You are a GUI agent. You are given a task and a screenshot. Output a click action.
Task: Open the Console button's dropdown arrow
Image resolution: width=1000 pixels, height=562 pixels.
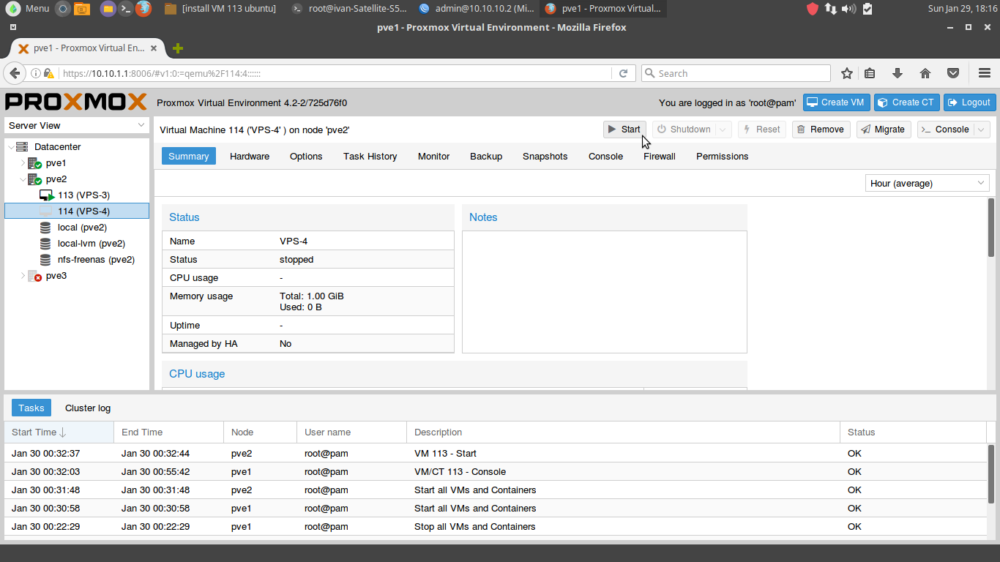(982, 130)
